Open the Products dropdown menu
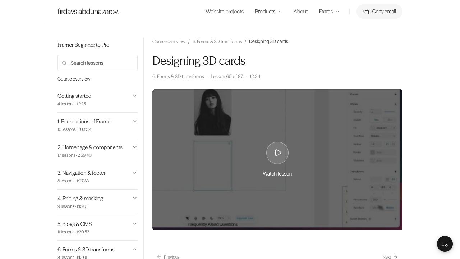Image resolution: width=460 pixels, height=259 pixels. point(268,12)
